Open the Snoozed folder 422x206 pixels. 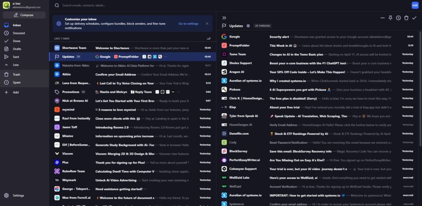19,33
